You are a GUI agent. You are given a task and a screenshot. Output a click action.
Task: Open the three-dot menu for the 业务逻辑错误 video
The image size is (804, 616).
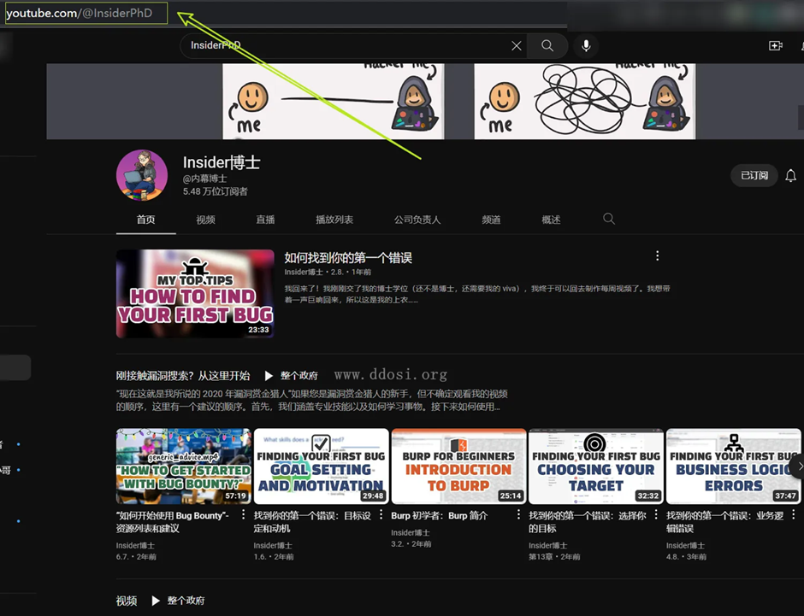point(793,514)
